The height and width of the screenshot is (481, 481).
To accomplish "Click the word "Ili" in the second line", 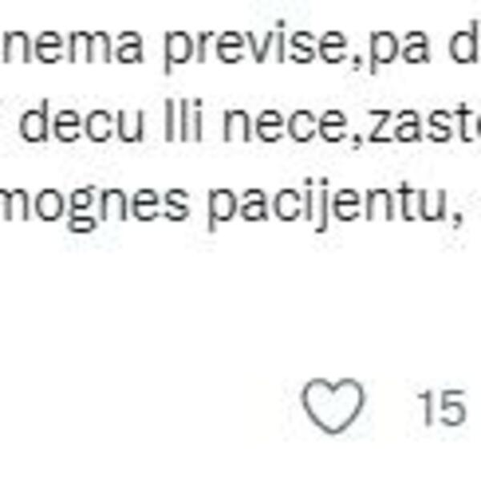I will click(x=183, y=120).
